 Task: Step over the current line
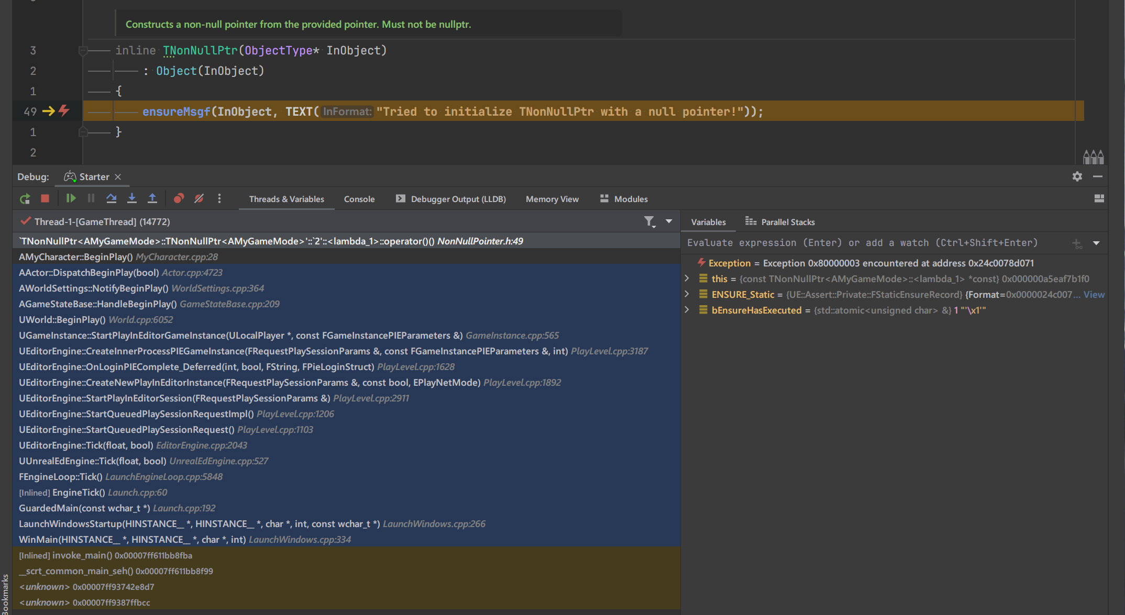click(x=112, y=199)
